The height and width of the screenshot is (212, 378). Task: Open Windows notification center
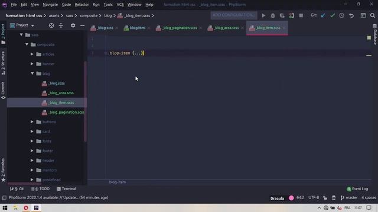369,208
